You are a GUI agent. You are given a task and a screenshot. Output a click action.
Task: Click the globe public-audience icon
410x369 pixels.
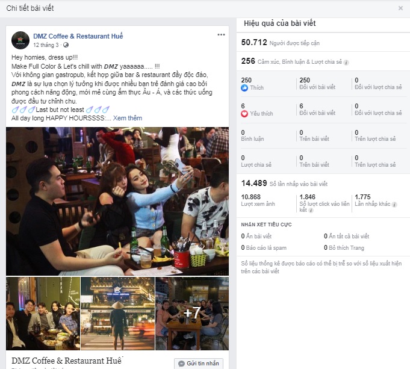(66, 45)
